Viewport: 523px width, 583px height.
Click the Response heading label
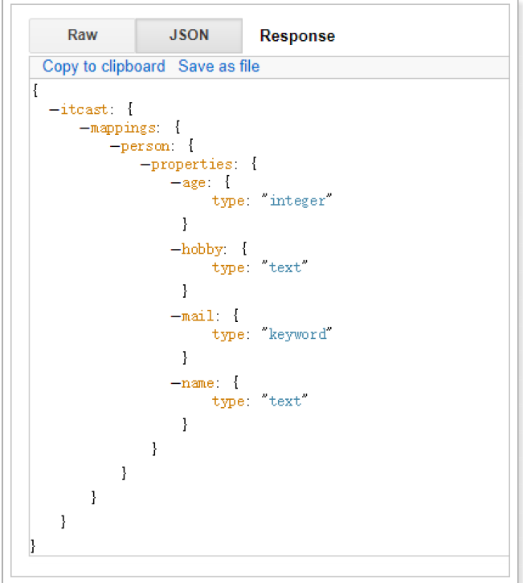pyautogui.click(x=297, y=36)
